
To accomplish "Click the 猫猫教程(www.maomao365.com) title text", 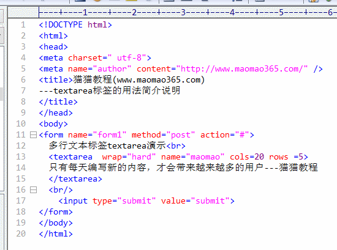I will [139, 79].
